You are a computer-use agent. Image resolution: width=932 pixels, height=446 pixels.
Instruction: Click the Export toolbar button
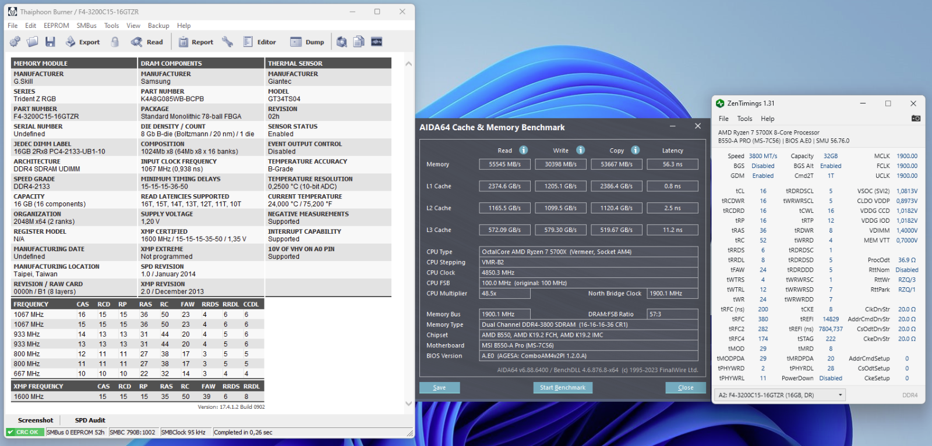(83, 42)
